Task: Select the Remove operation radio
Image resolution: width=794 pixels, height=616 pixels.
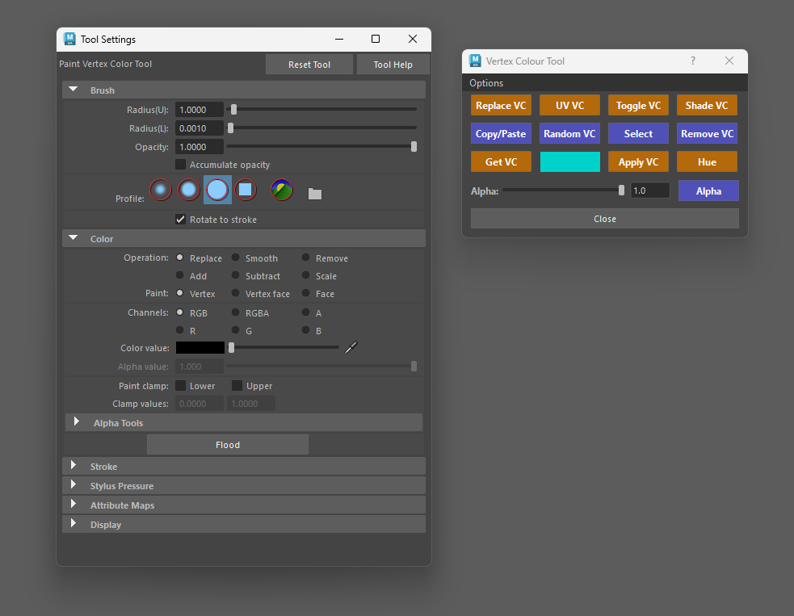Action: pos(306,258)
